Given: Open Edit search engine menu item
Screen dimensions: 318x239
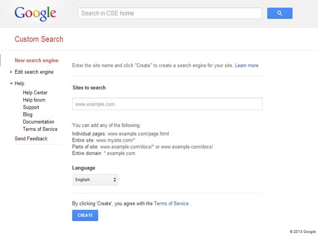Looking at the screenshot, I should point(34,72).
